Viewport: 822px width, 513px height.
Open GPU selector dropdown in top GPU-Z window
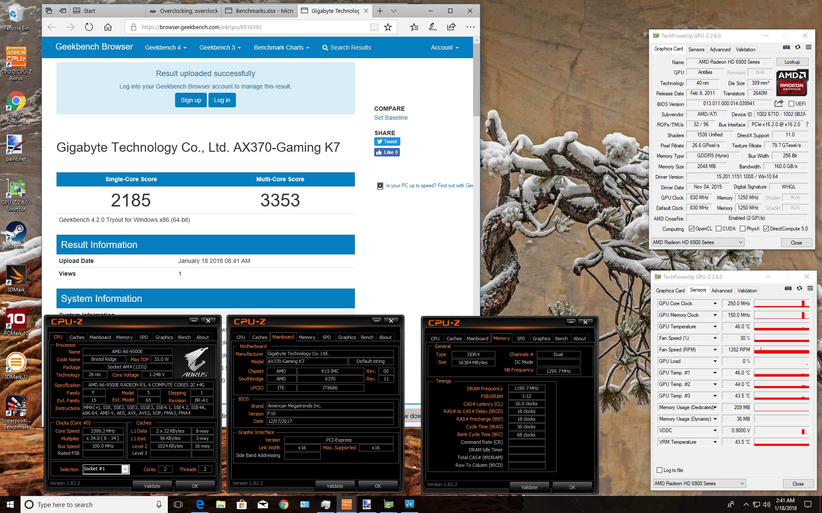pyautogui.click(x=697, y=242)
